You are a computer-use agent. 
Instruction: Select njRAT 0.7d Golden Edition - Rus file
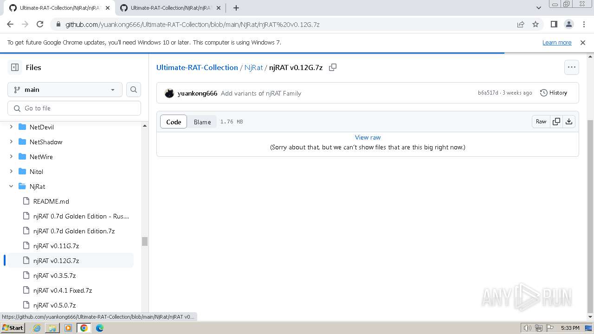81,216
